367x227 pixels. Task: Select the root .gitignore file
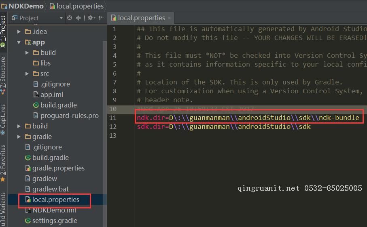(x=44, y=147)
